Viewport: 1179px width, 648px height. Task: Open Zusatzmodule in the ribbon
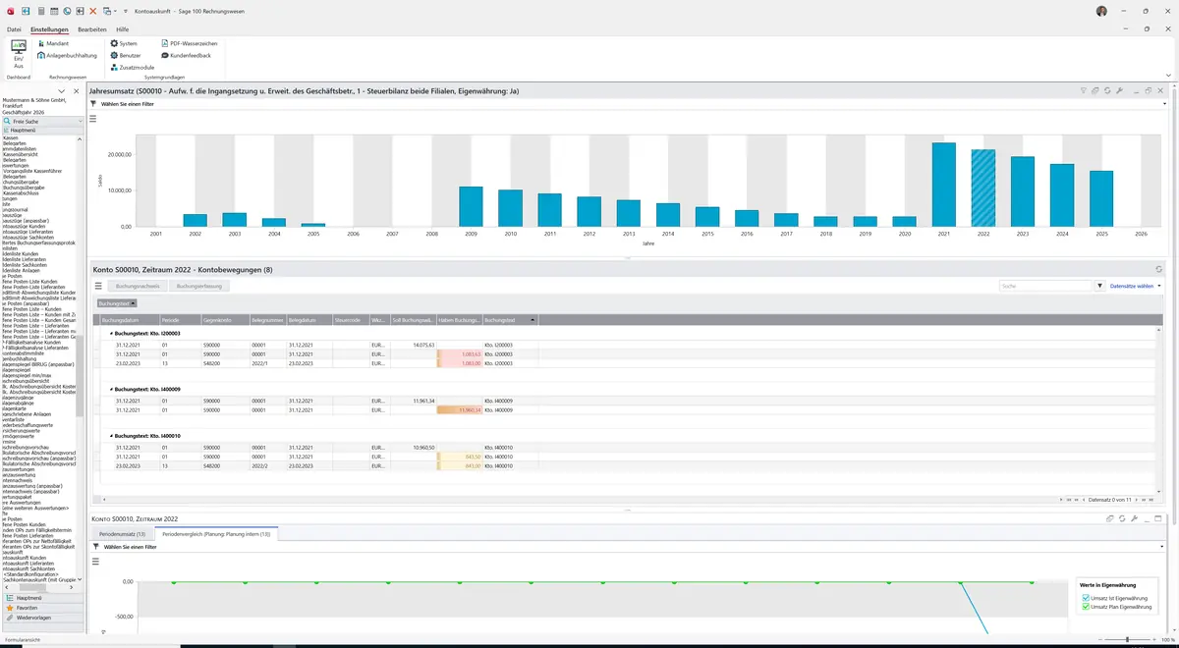(132, 67)
